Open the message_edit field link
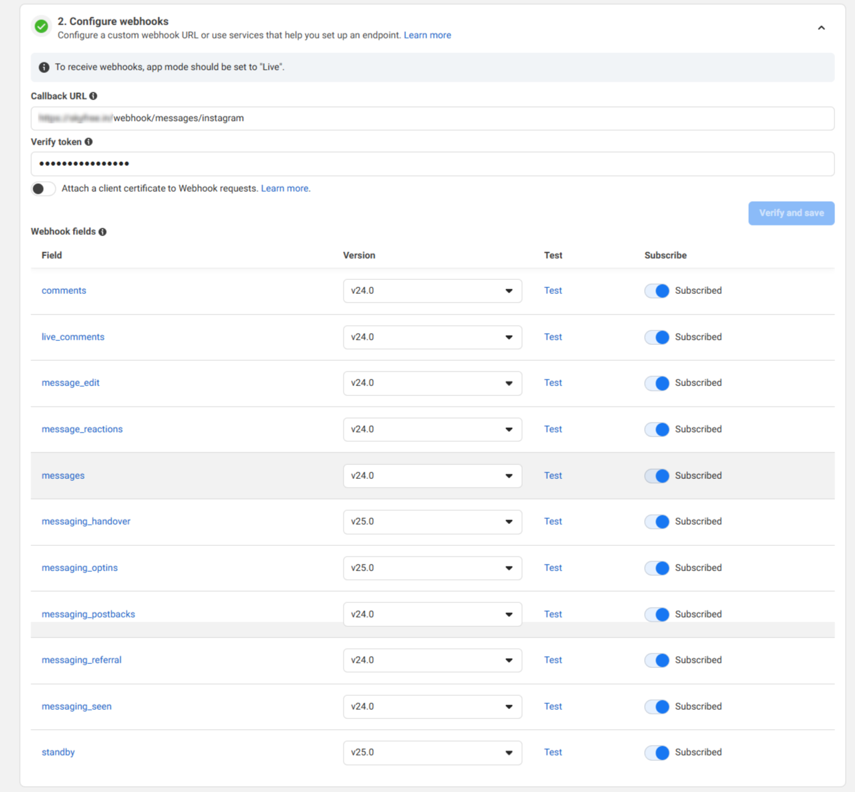This screenshot has height=792, width=855. (x=70, y=383)
